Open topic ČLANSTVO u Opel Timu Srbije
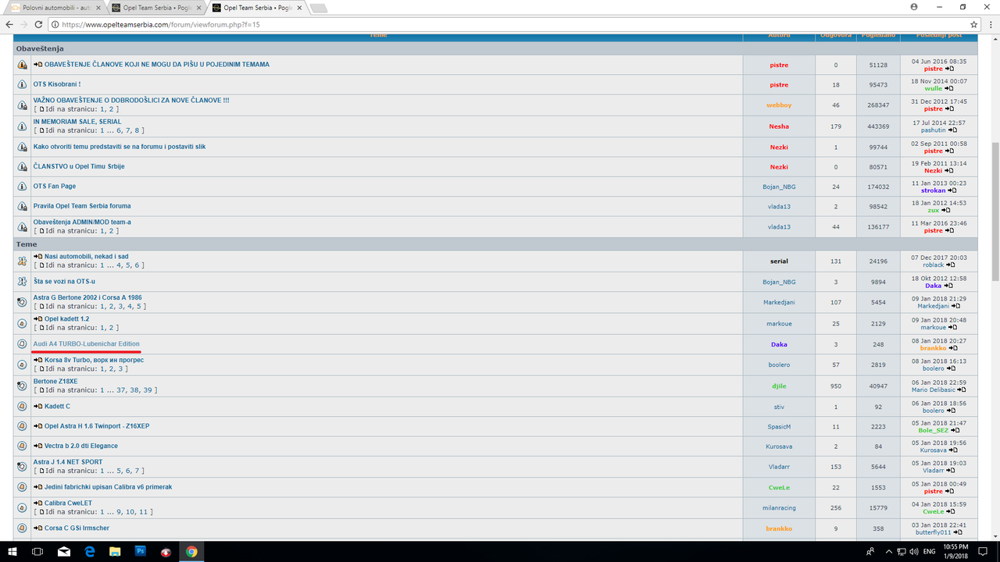 pos(78,166)
